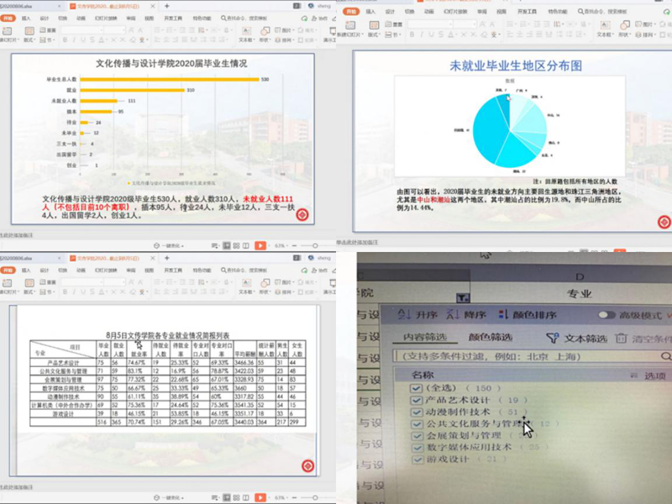Toggle Italic in the pie-chart slide window

point(421,34)
